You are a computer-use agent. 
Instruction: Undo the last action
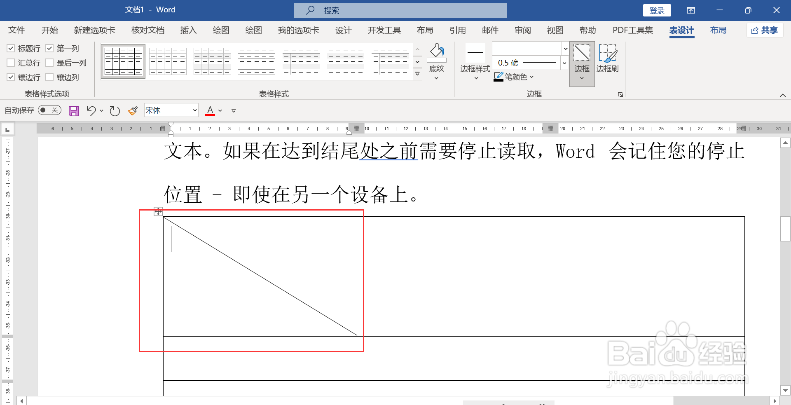[x=91, y=110]
